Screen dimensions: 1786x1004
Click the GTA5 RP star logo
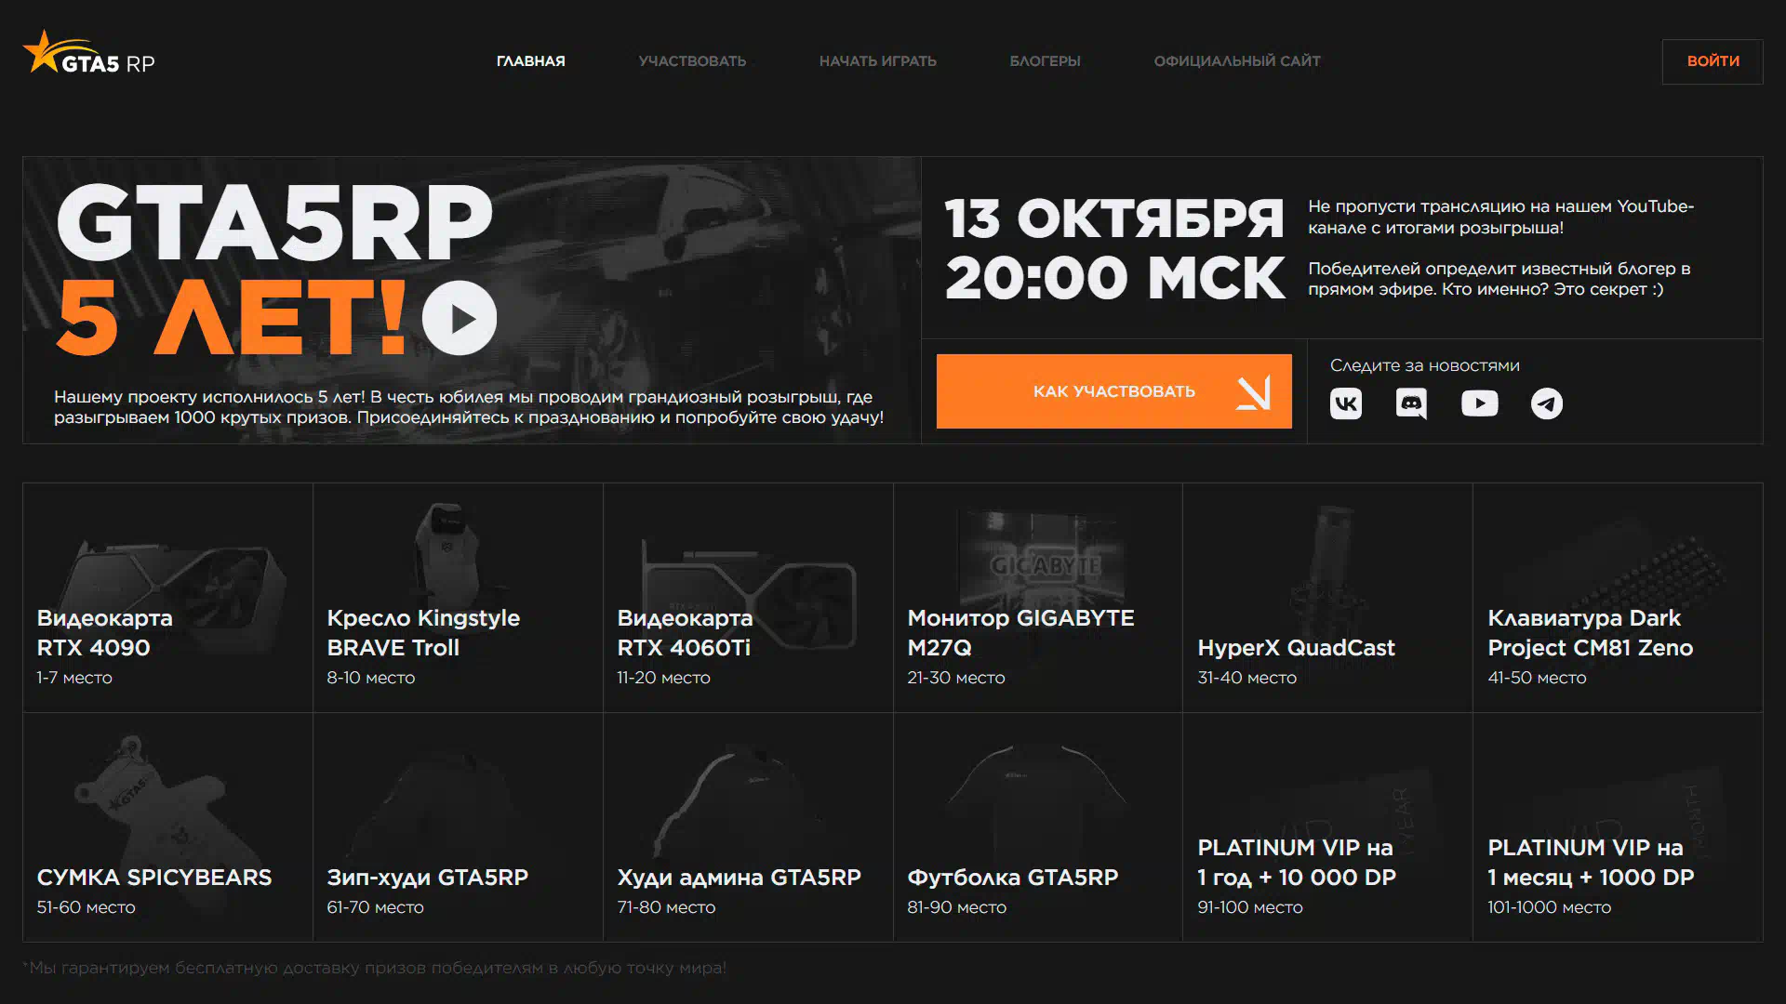89,53
